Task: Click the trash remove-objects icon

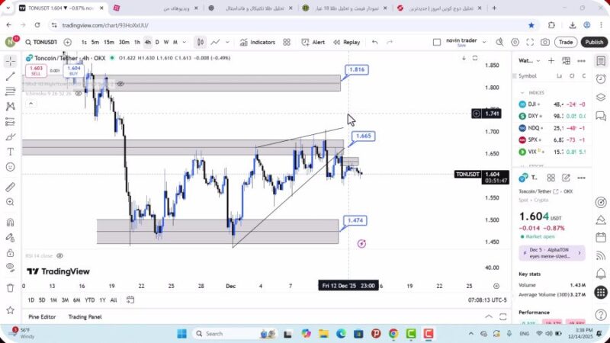Action: pyautogui.click(x=10, y=287)
